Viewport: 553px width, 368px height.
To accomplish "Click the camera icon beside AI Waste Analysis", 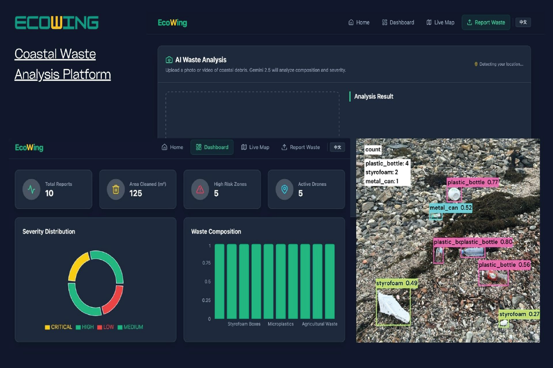I will (x=169, y=60).
